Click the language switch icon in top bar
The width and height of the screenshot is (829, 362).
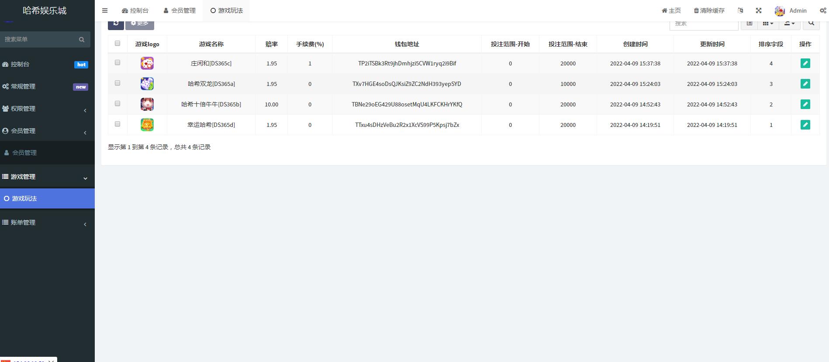pos(740,10)
